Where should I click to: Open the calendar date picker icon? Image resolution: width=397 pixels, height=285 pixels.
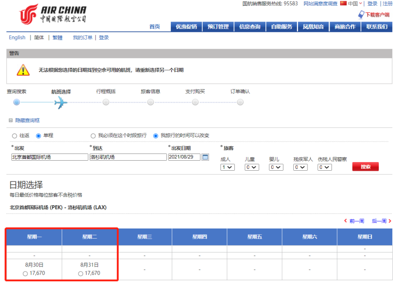tap(205, 157)
